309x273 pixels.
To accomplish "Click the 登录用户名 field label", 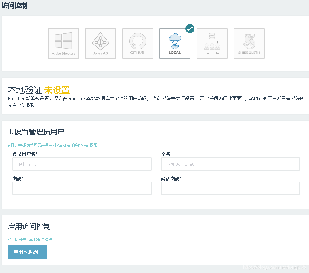I will click(x=25, y=154).
